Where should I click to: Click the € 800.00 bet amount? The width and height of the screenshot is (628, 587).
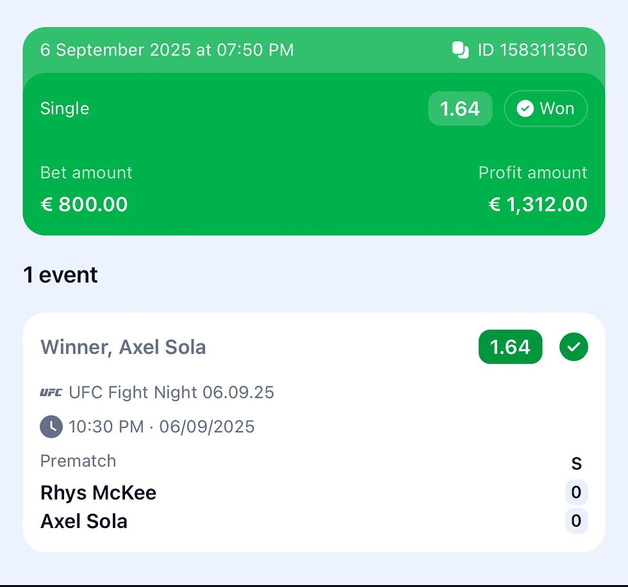pyautogui.click(x=84, y=204)
